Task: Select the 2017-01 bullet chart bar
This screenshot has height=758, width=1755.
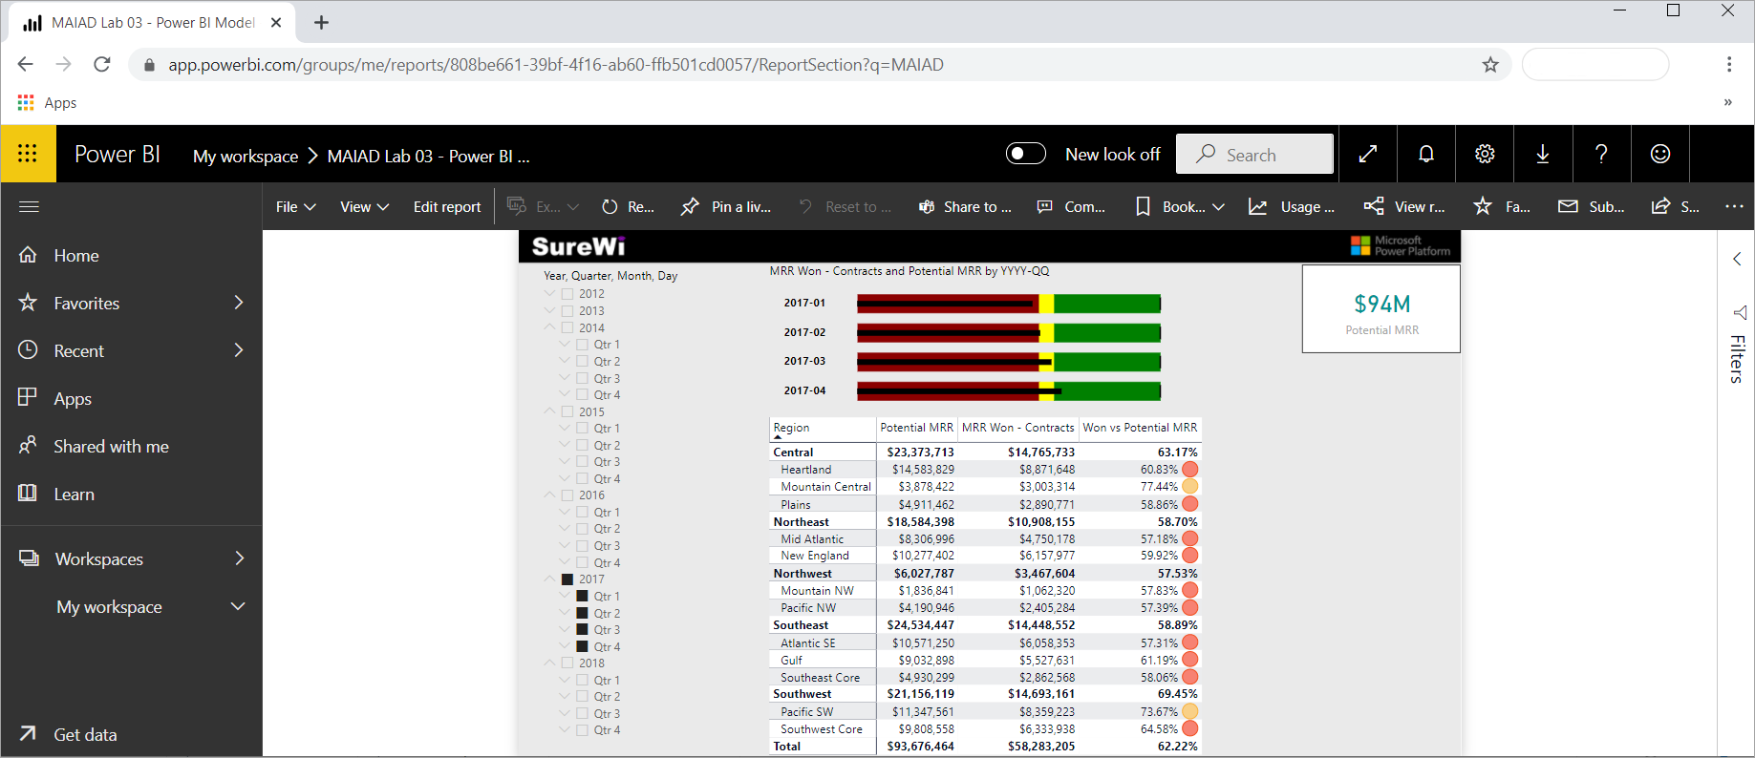Action: pyautogui.click(x=1009, y=304)
